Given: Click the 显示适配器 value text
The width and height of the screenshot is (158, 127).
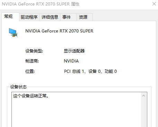Looking at the screenshot, I should pos(74,51).
